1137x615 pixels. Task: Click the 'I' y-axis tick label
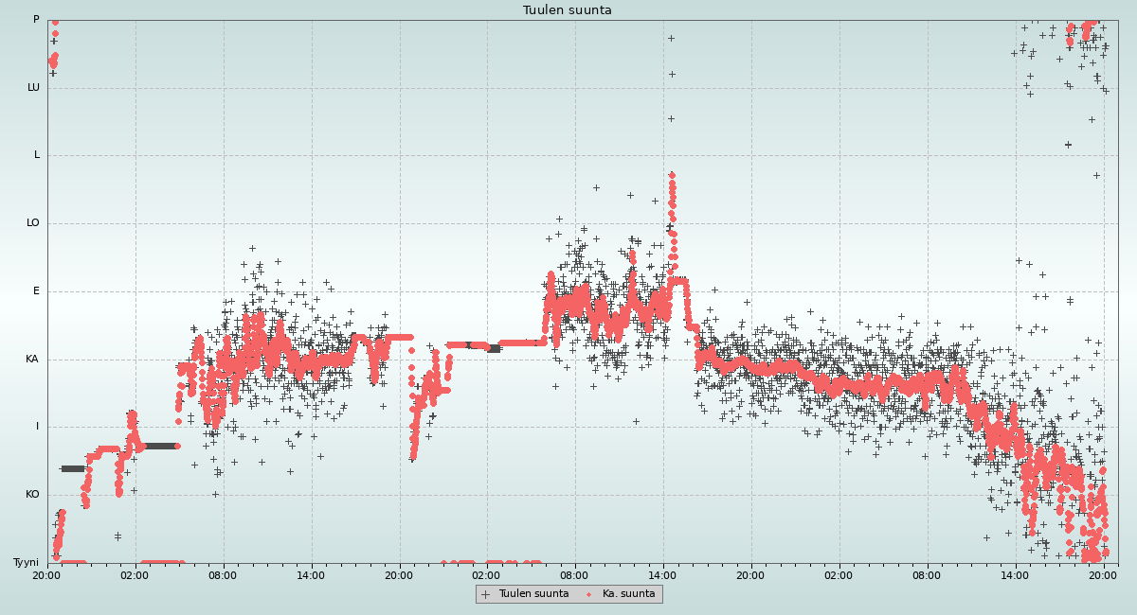click(38, 427)
